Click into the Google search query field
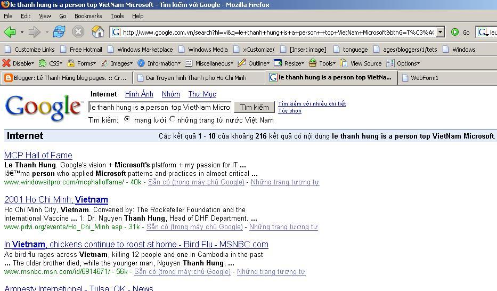 pos(160,108)
